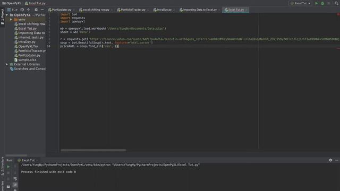
Task: Click scroll-to-end icon in the Run console
Action: pyautogui.click(x=15, y=185)
